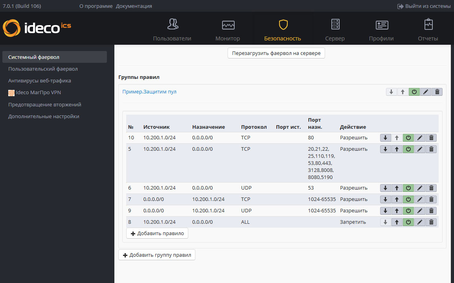Open О программе link
The image size is (454, 283).
96,6
